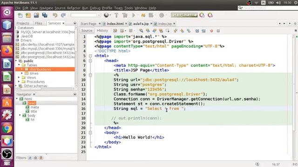Viewport: 298px width, 167px height.
Task: Click the Profile Project icon
Action: click(162, 15)
